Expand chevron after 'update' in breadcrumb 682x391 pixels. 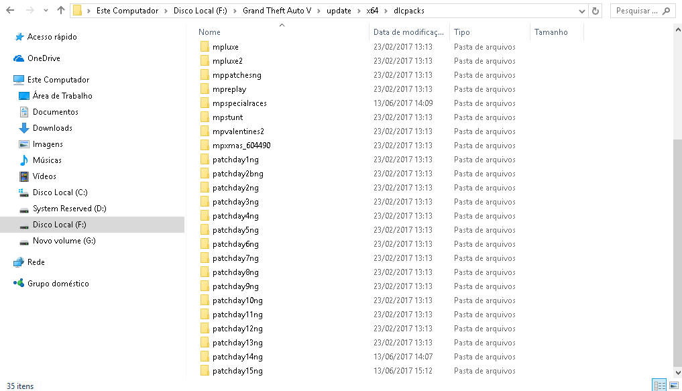click(x=359, y=11)
